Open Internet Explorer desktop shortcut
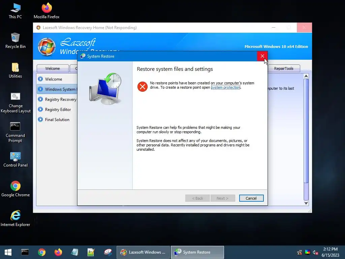 tap(15, 219)
